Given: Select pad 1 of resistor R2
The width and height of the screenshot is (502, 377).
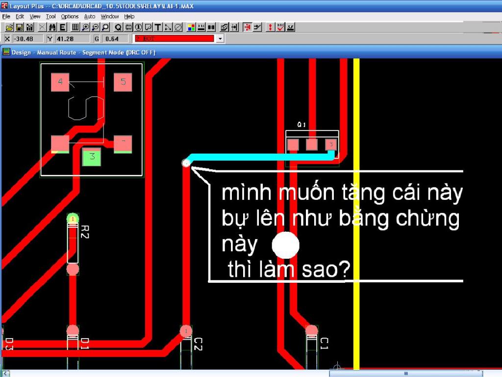Looking at the screenshot, I should click(x=73, y=219).
